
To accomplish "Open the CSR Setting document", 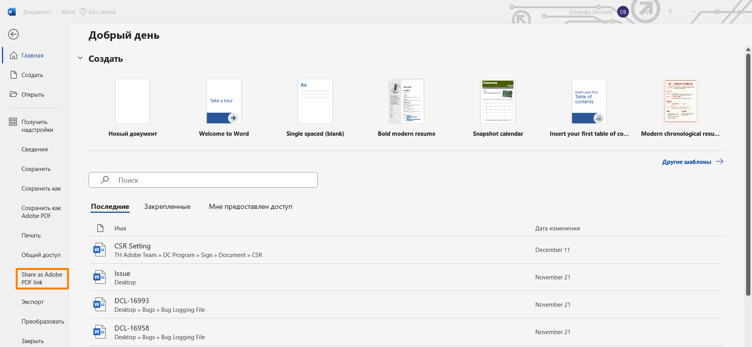I will pyautogui.click(x=406, y=250).
